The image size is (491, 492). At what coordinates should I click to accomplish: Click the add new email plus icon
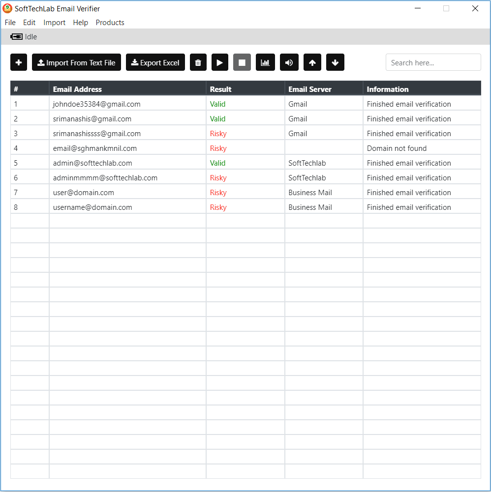tap(18, 62)
